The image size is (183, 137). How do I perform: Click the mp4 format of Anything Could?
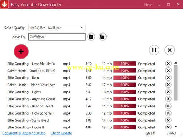(66, 99)
